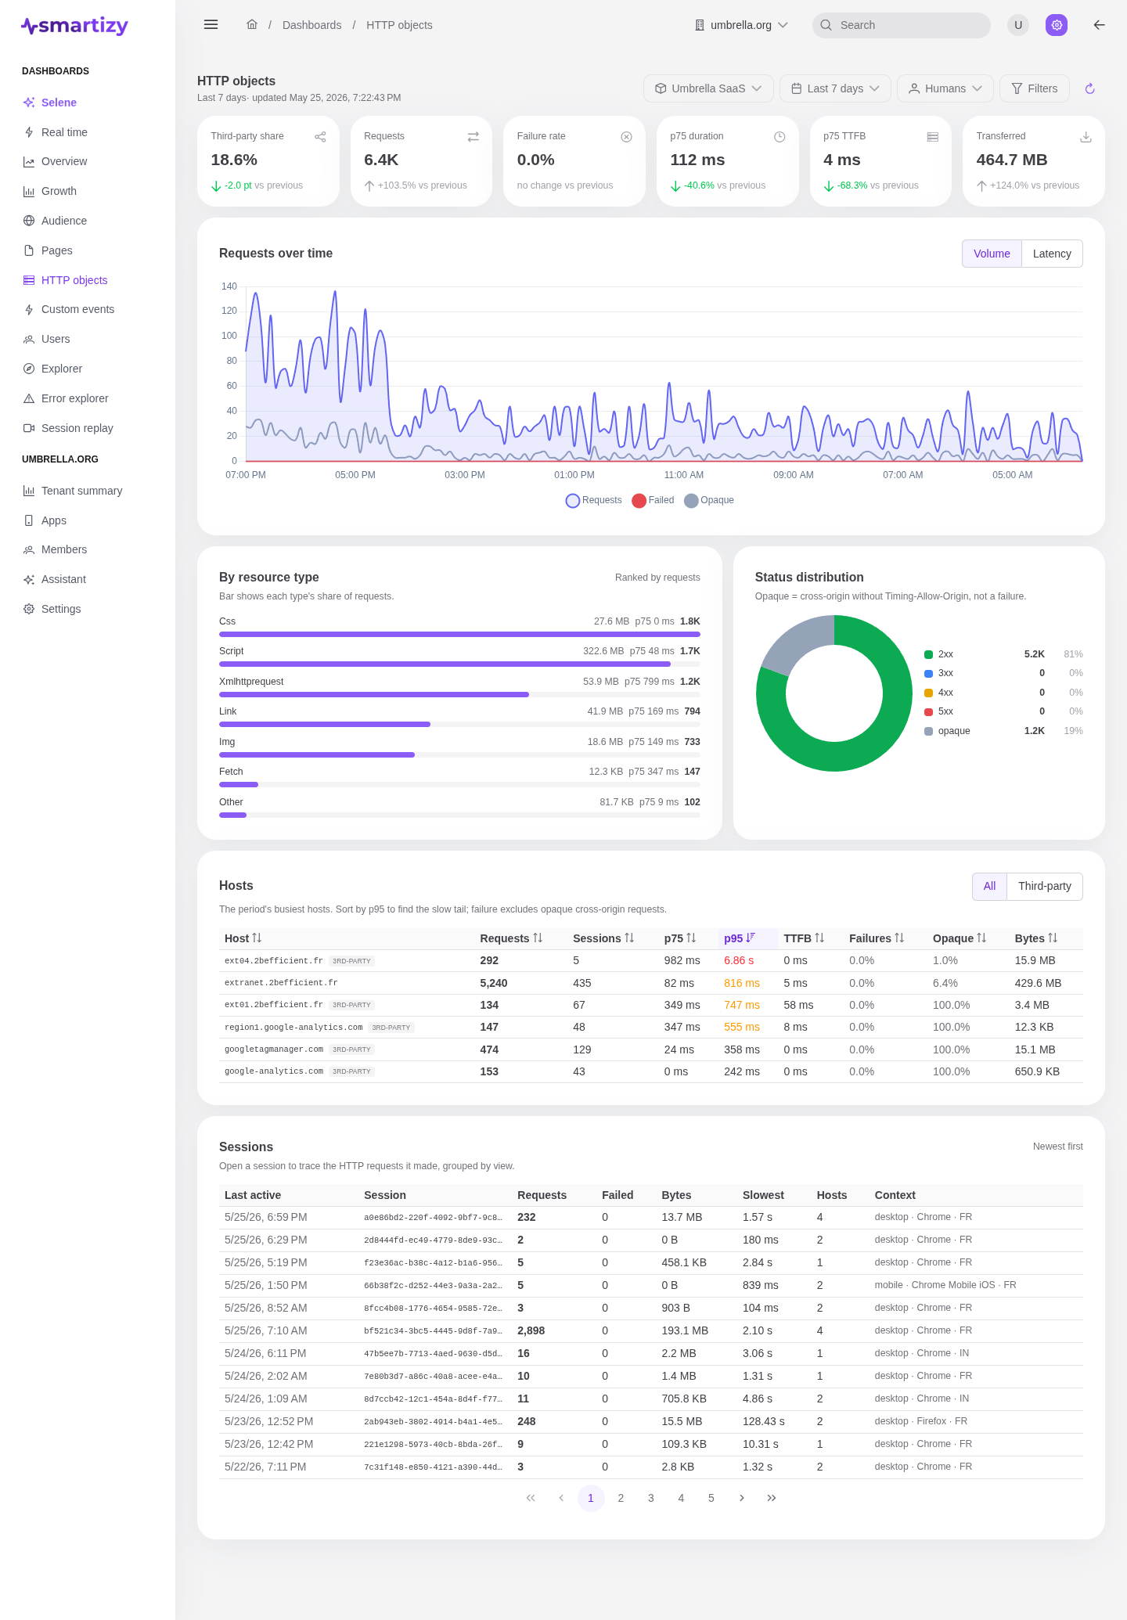Open session bf521c34 with 2,898 requests

coord(651,1330)
